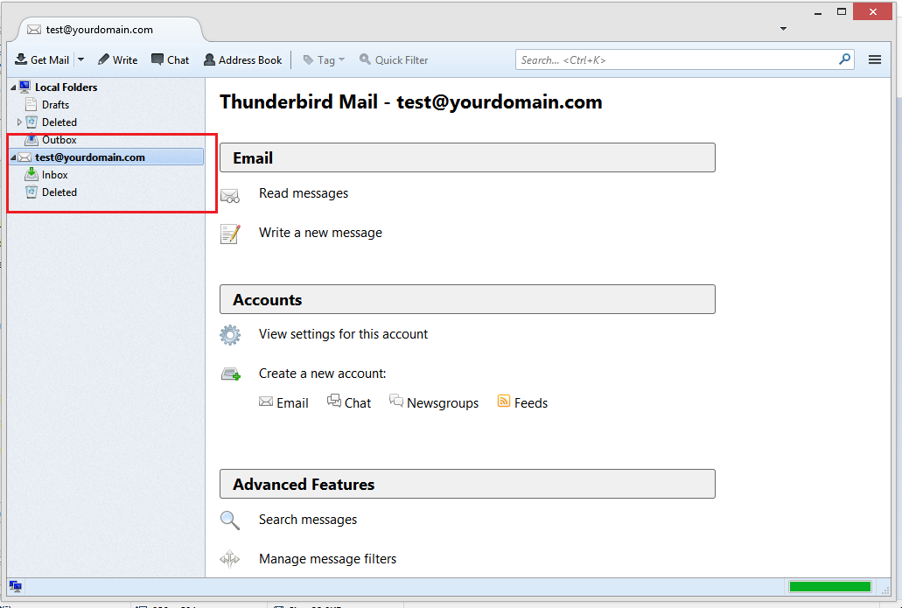Open View settings for this account
This screenshot has width=902, height=608.
tap(343, 334)
